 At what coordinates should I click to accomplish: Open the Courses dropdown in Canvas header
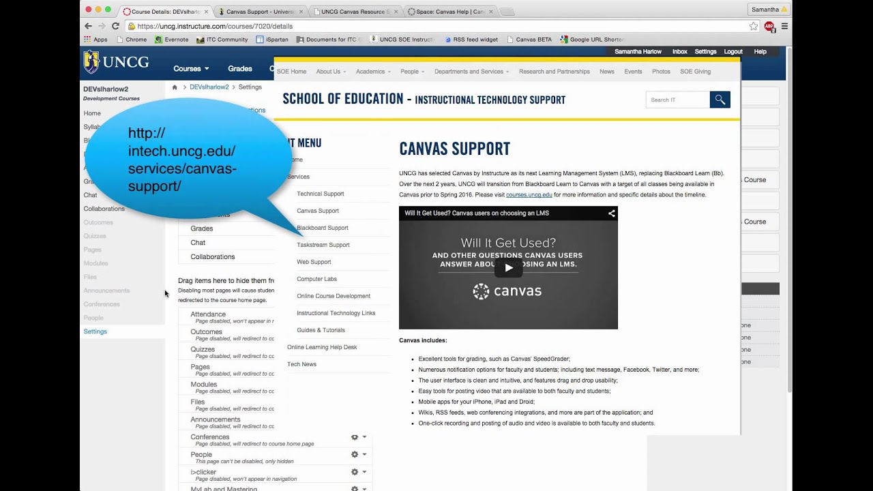coord(191,68)
